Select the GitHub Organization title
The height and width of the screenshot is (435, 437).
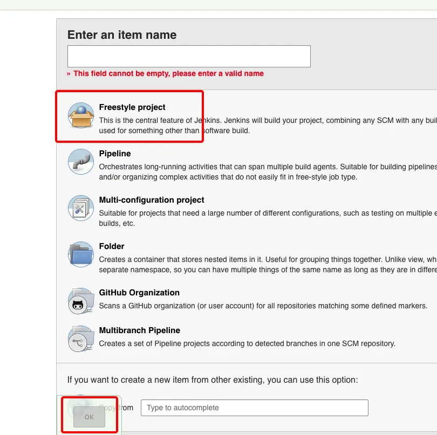139,293
